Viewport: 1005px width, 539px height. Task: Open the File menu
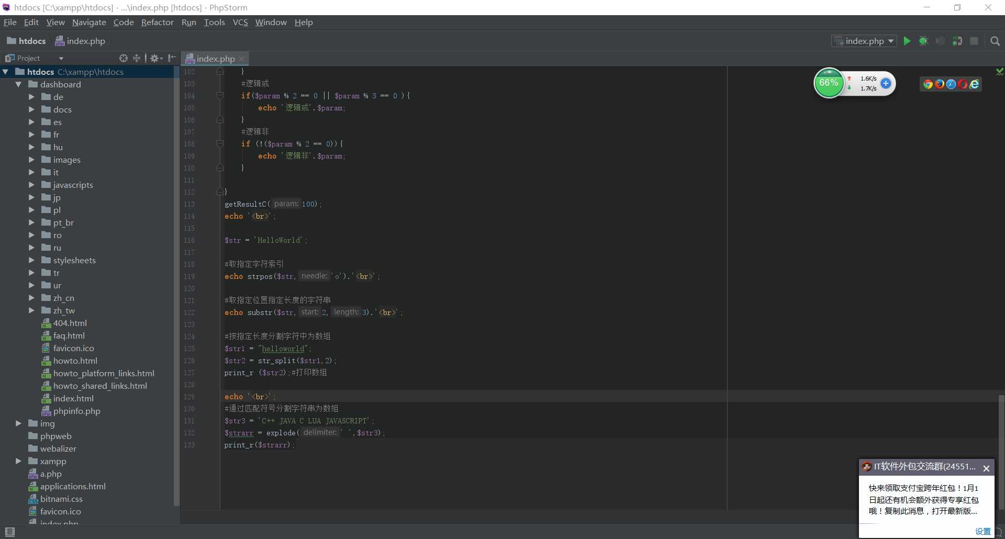10,22
